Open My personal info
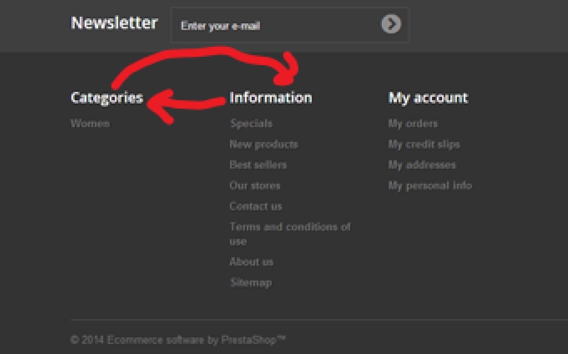 (x=430, y=185)
